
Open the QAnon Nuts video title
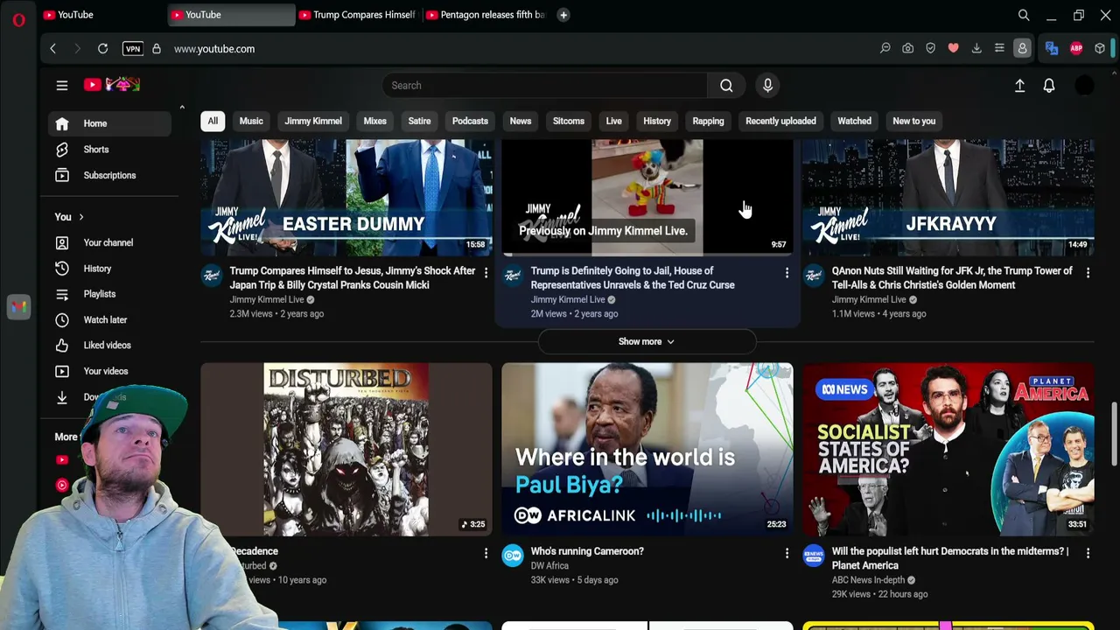[952, 277]
